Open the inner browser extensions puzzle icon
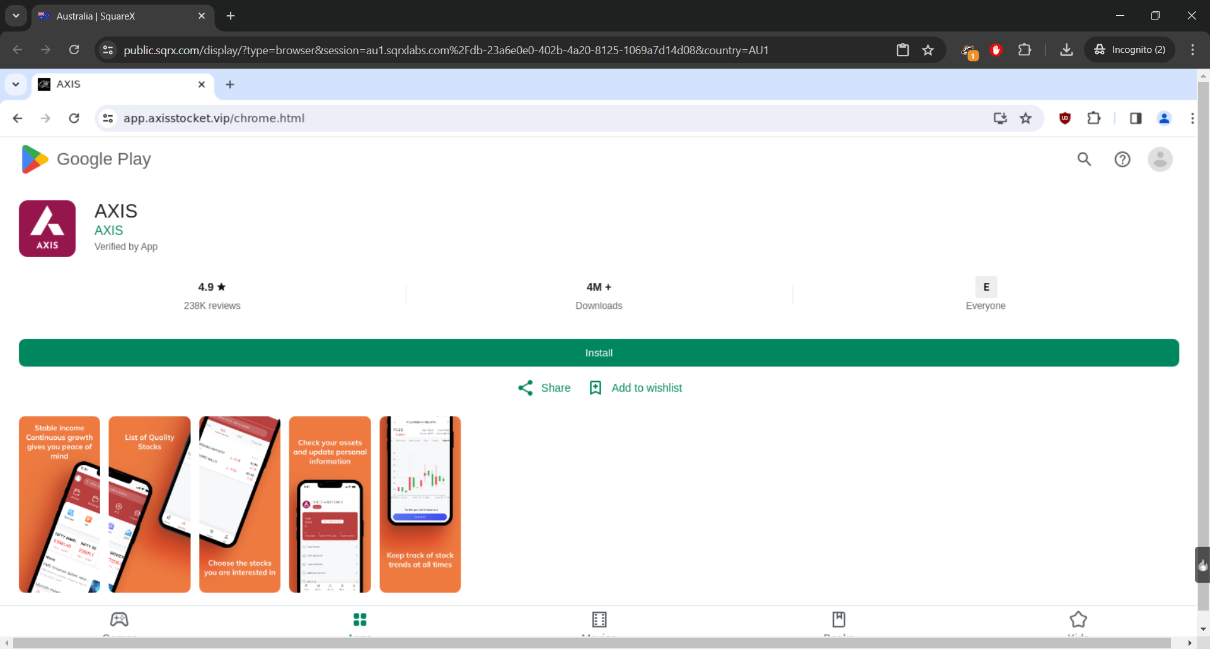 pyautogui.click(x=1094, y=118)
